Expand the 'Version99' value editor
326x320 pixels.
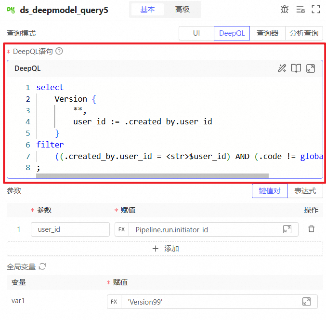click(306, 301)
